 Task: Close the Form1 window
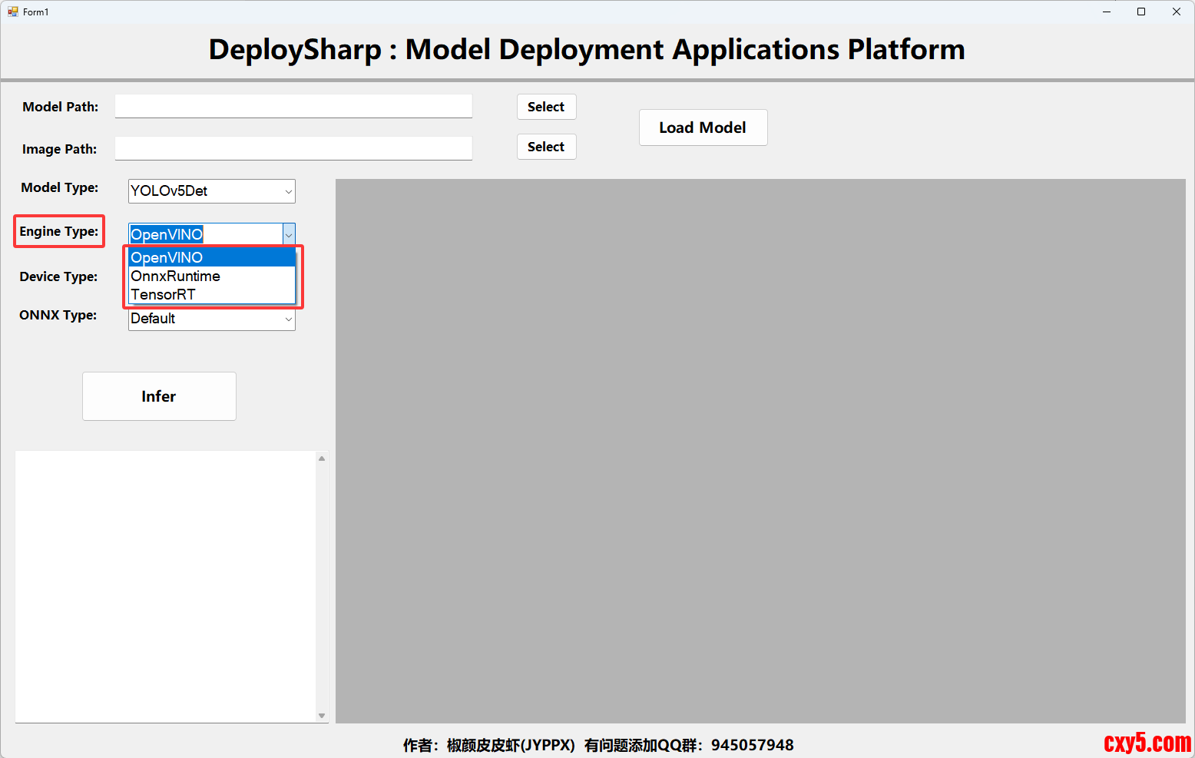coord(1176,12)
